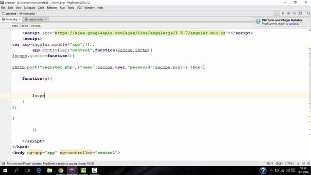Open the run configuration dropdown
Screen dimensions: 311x175
pyautogui.click(x=276, y=14)
